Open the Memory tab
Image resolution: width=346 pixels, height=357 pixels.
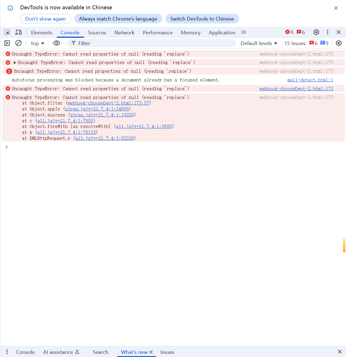(x=191, y=32)
